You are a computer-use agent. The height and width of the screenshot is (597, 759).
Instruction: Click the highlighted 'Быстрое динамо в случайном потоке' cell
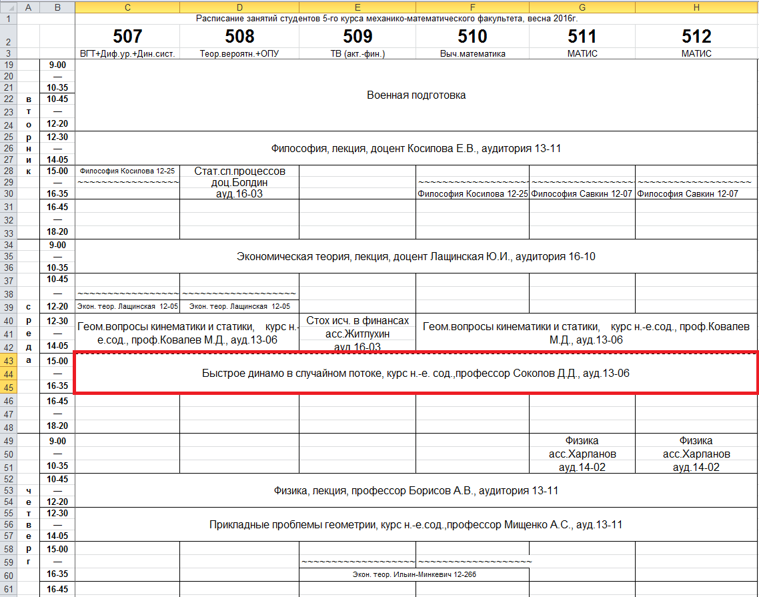(x=416, y=374)
